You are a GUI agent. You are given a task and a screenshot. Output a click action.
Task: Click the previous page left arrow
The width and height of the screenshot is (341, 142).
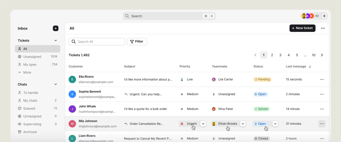tap(255, 55)
